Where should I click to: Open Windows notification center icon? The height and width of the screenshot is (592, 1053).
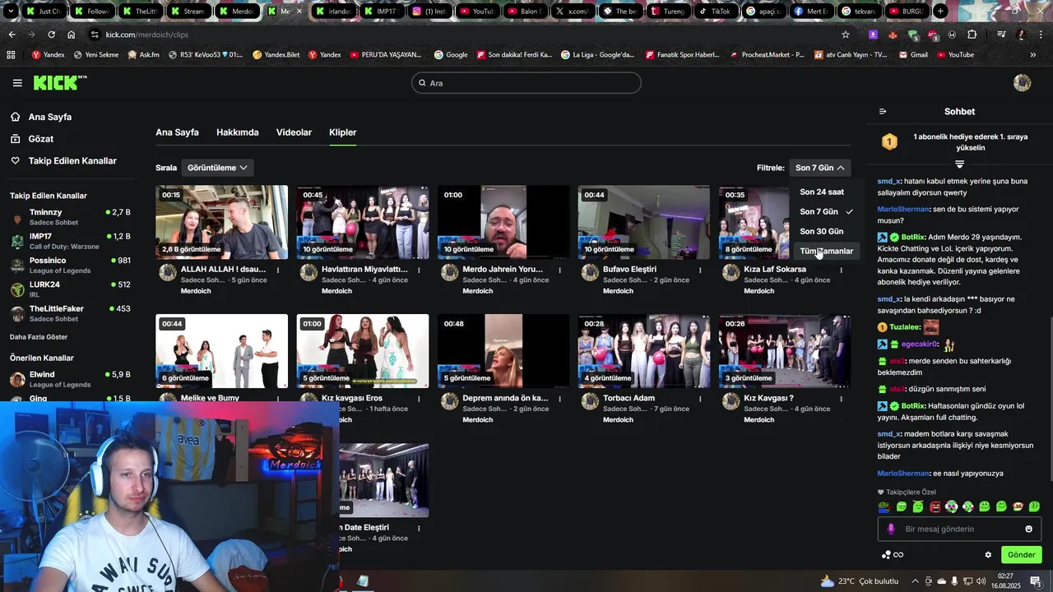(1036, 581)
